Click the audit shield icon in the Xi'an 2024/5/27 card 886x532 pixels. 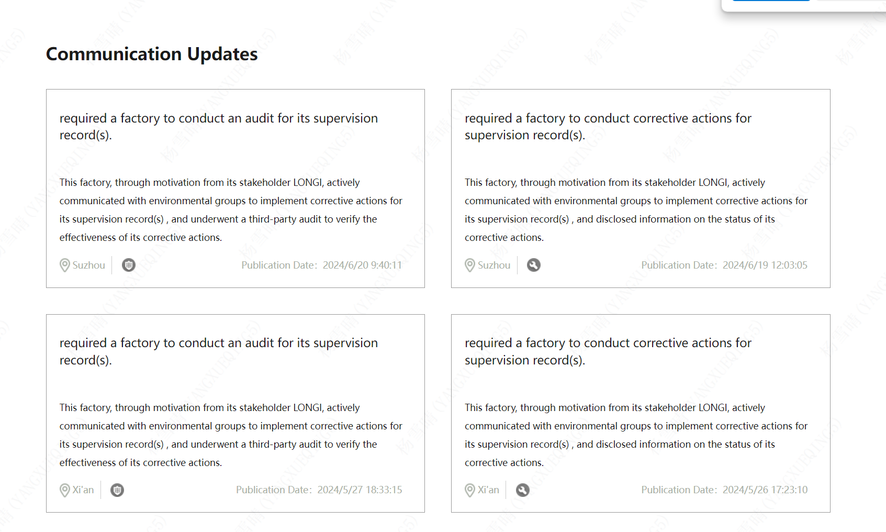pos(117,490)
